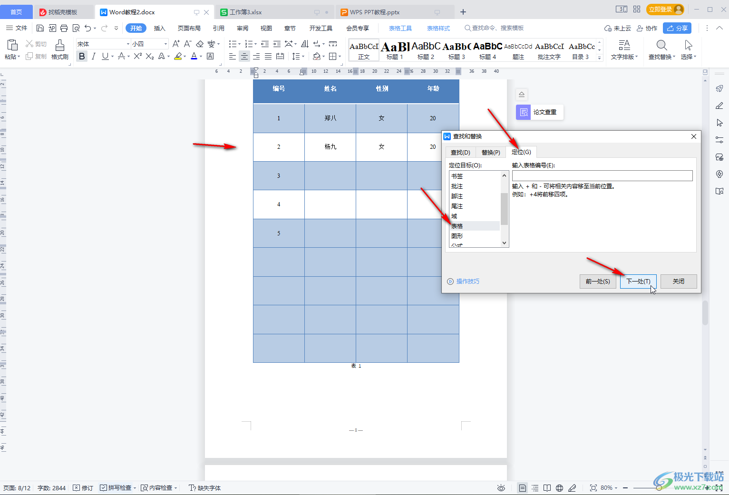Switch to Table Tools (表格工具) tab
This screenshot has width=729, height=495.
[x=400, y=28]
